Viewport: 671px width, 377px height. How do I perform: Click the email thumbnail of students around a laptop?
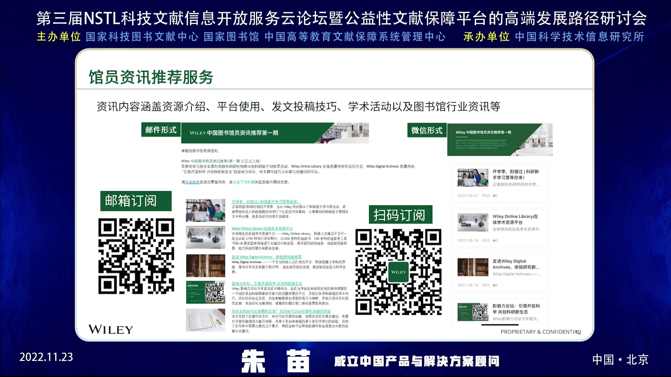click(x=205, y=210)
